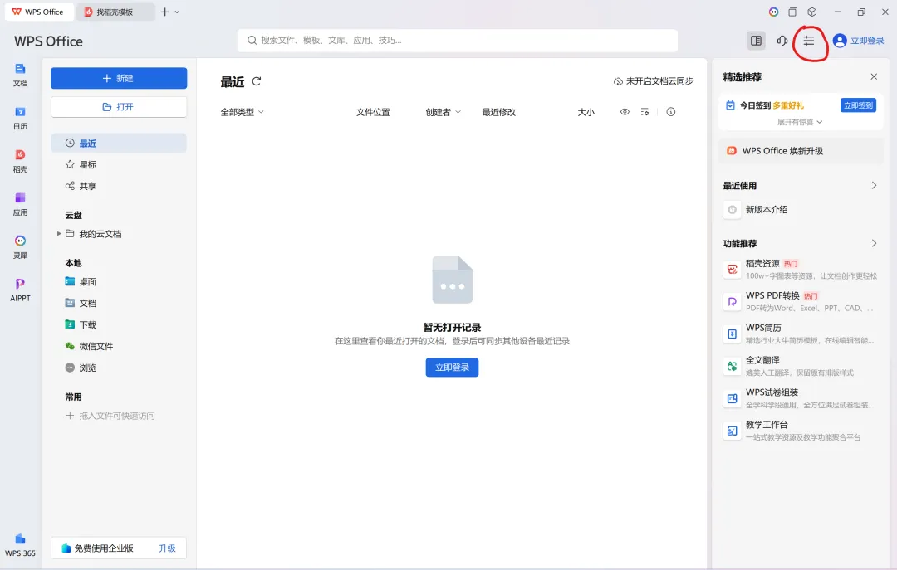
Task: Toggle the eye view icon in list header
Action: click(625, 112)
